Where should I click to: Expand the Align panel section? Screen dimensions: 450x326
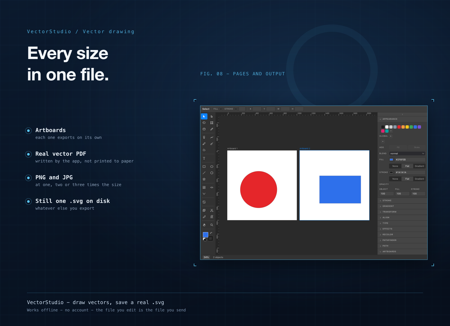pyautogui.click(x=402, y=218)
